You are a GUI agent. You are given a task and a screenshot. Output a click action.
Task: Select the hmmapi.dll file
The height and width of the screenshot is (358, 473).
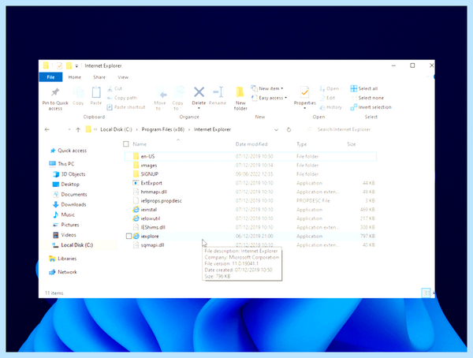point(251,192)
